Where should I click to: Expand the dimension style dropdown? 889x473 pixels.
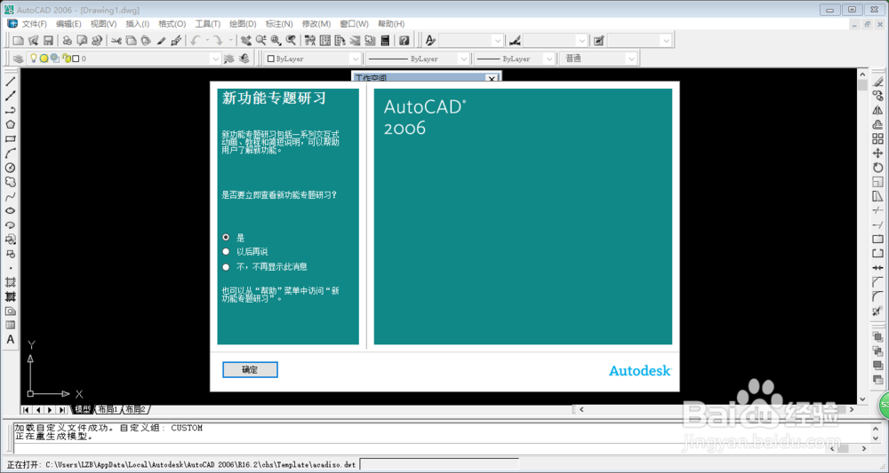click(581, 40)
